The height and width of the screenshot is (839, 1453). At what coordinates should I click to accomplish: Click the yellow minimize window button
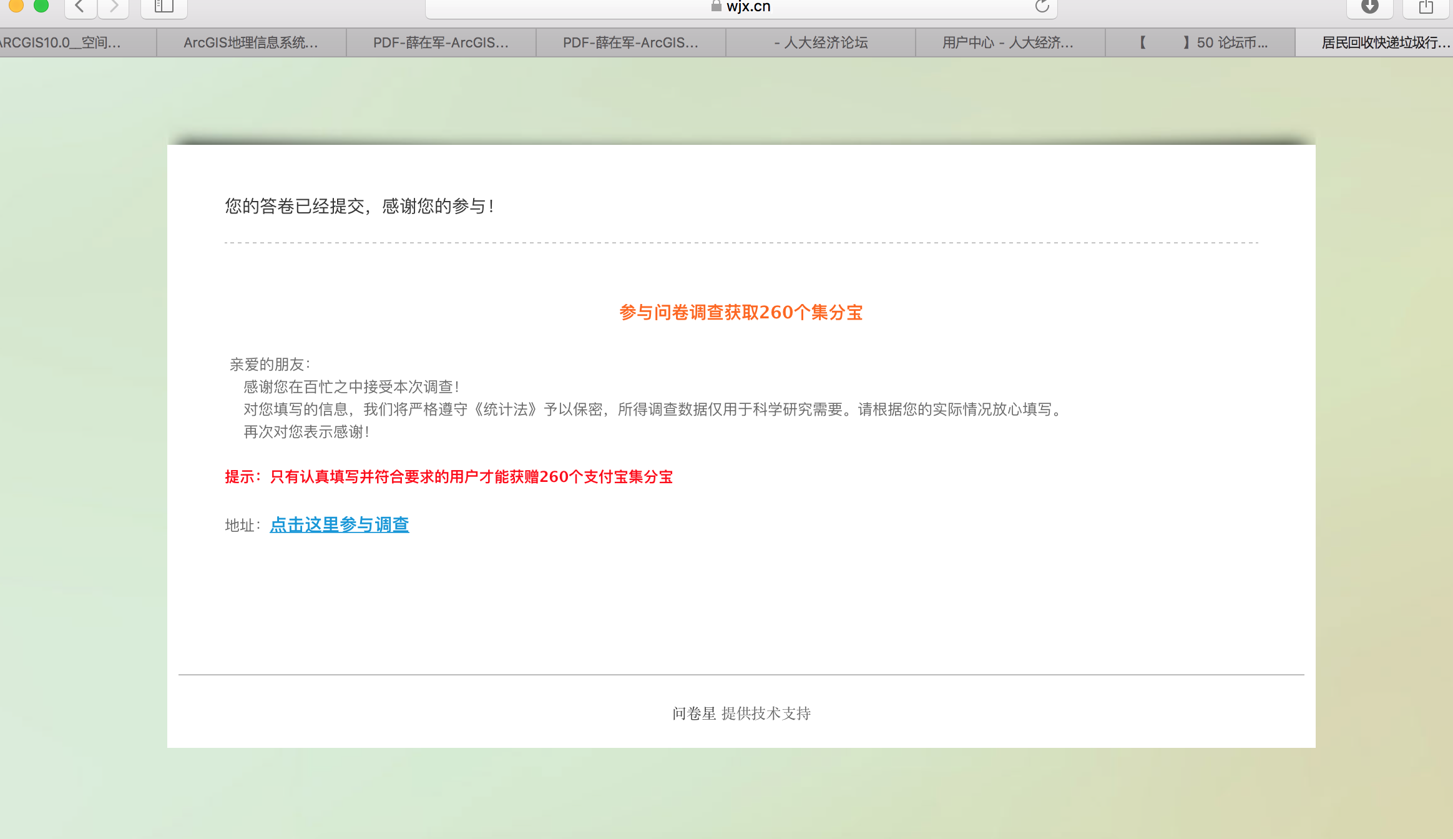[16, 6]
